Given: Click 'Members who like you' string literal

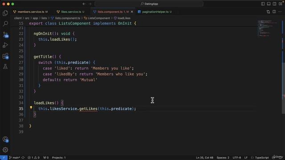Looking at the screenshot, I should tap(121, 74).
